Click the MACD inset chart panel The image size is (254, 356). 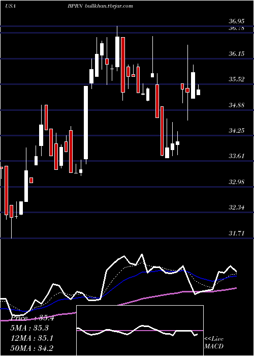[x=140, y=331]
